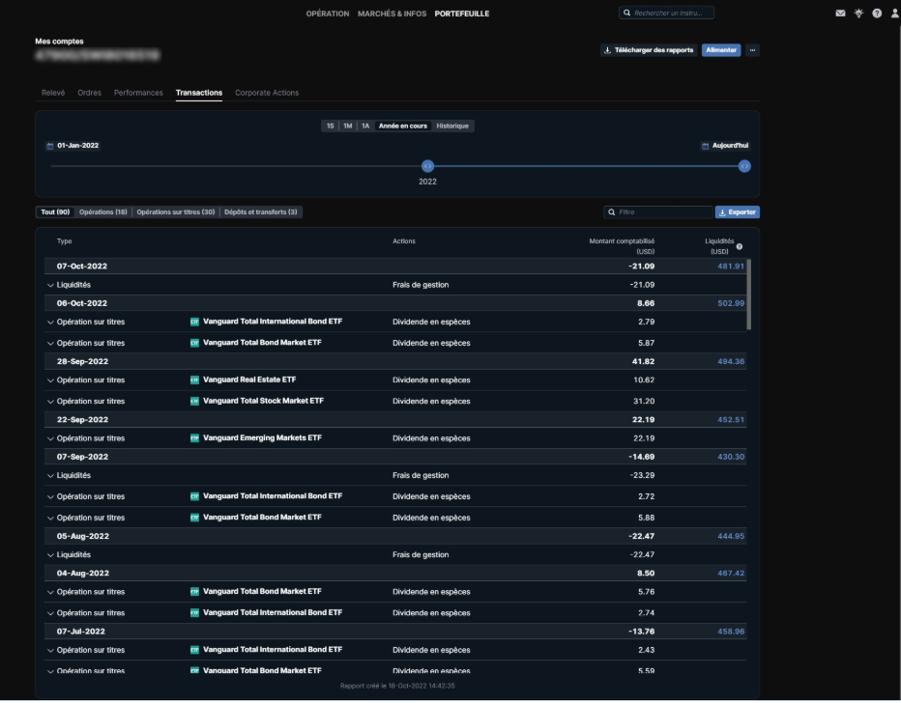Select the 1M period toggle
The height and width of the screenshot is (703, 901).
347,126
